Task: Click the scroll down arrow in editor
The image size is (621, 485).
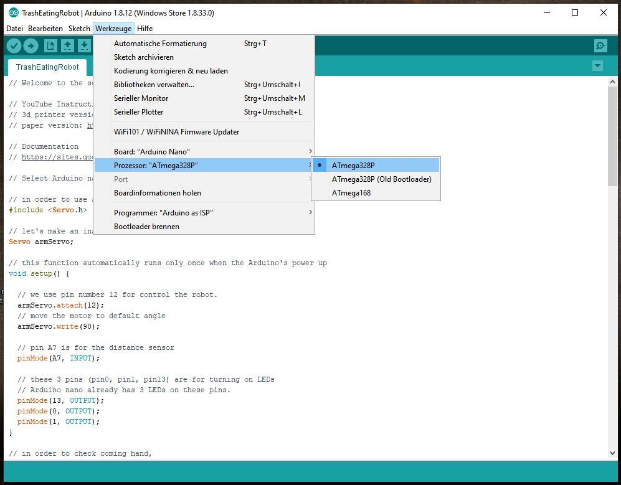Action: click(612, 454)
